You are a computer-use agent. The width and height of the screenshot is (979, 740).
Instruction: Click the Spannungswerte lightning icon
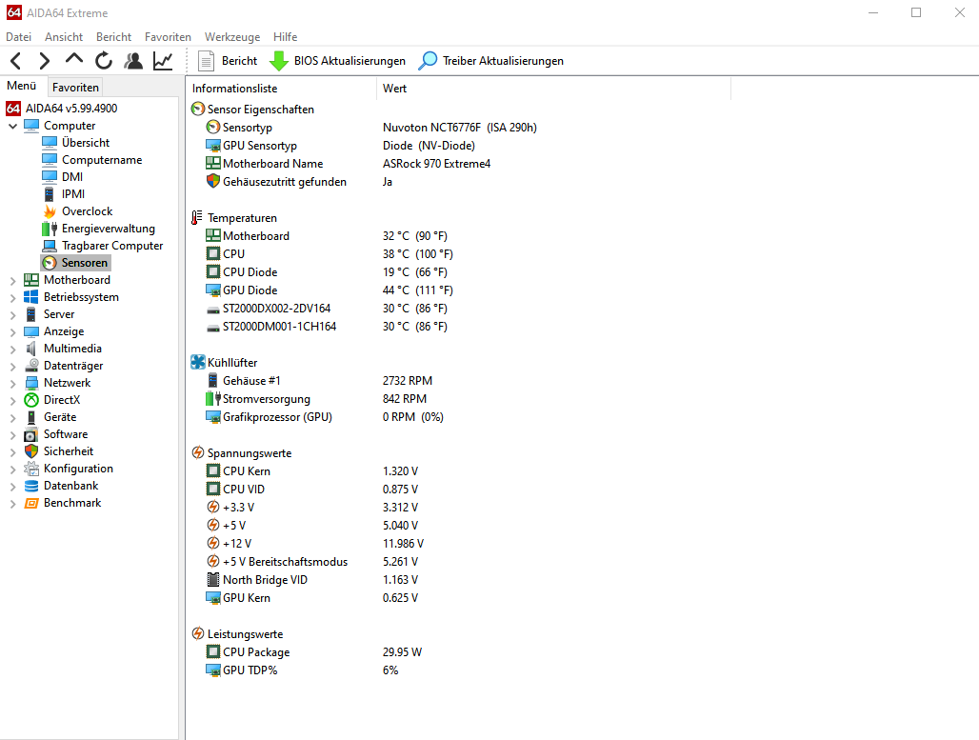tap(198, 452)
